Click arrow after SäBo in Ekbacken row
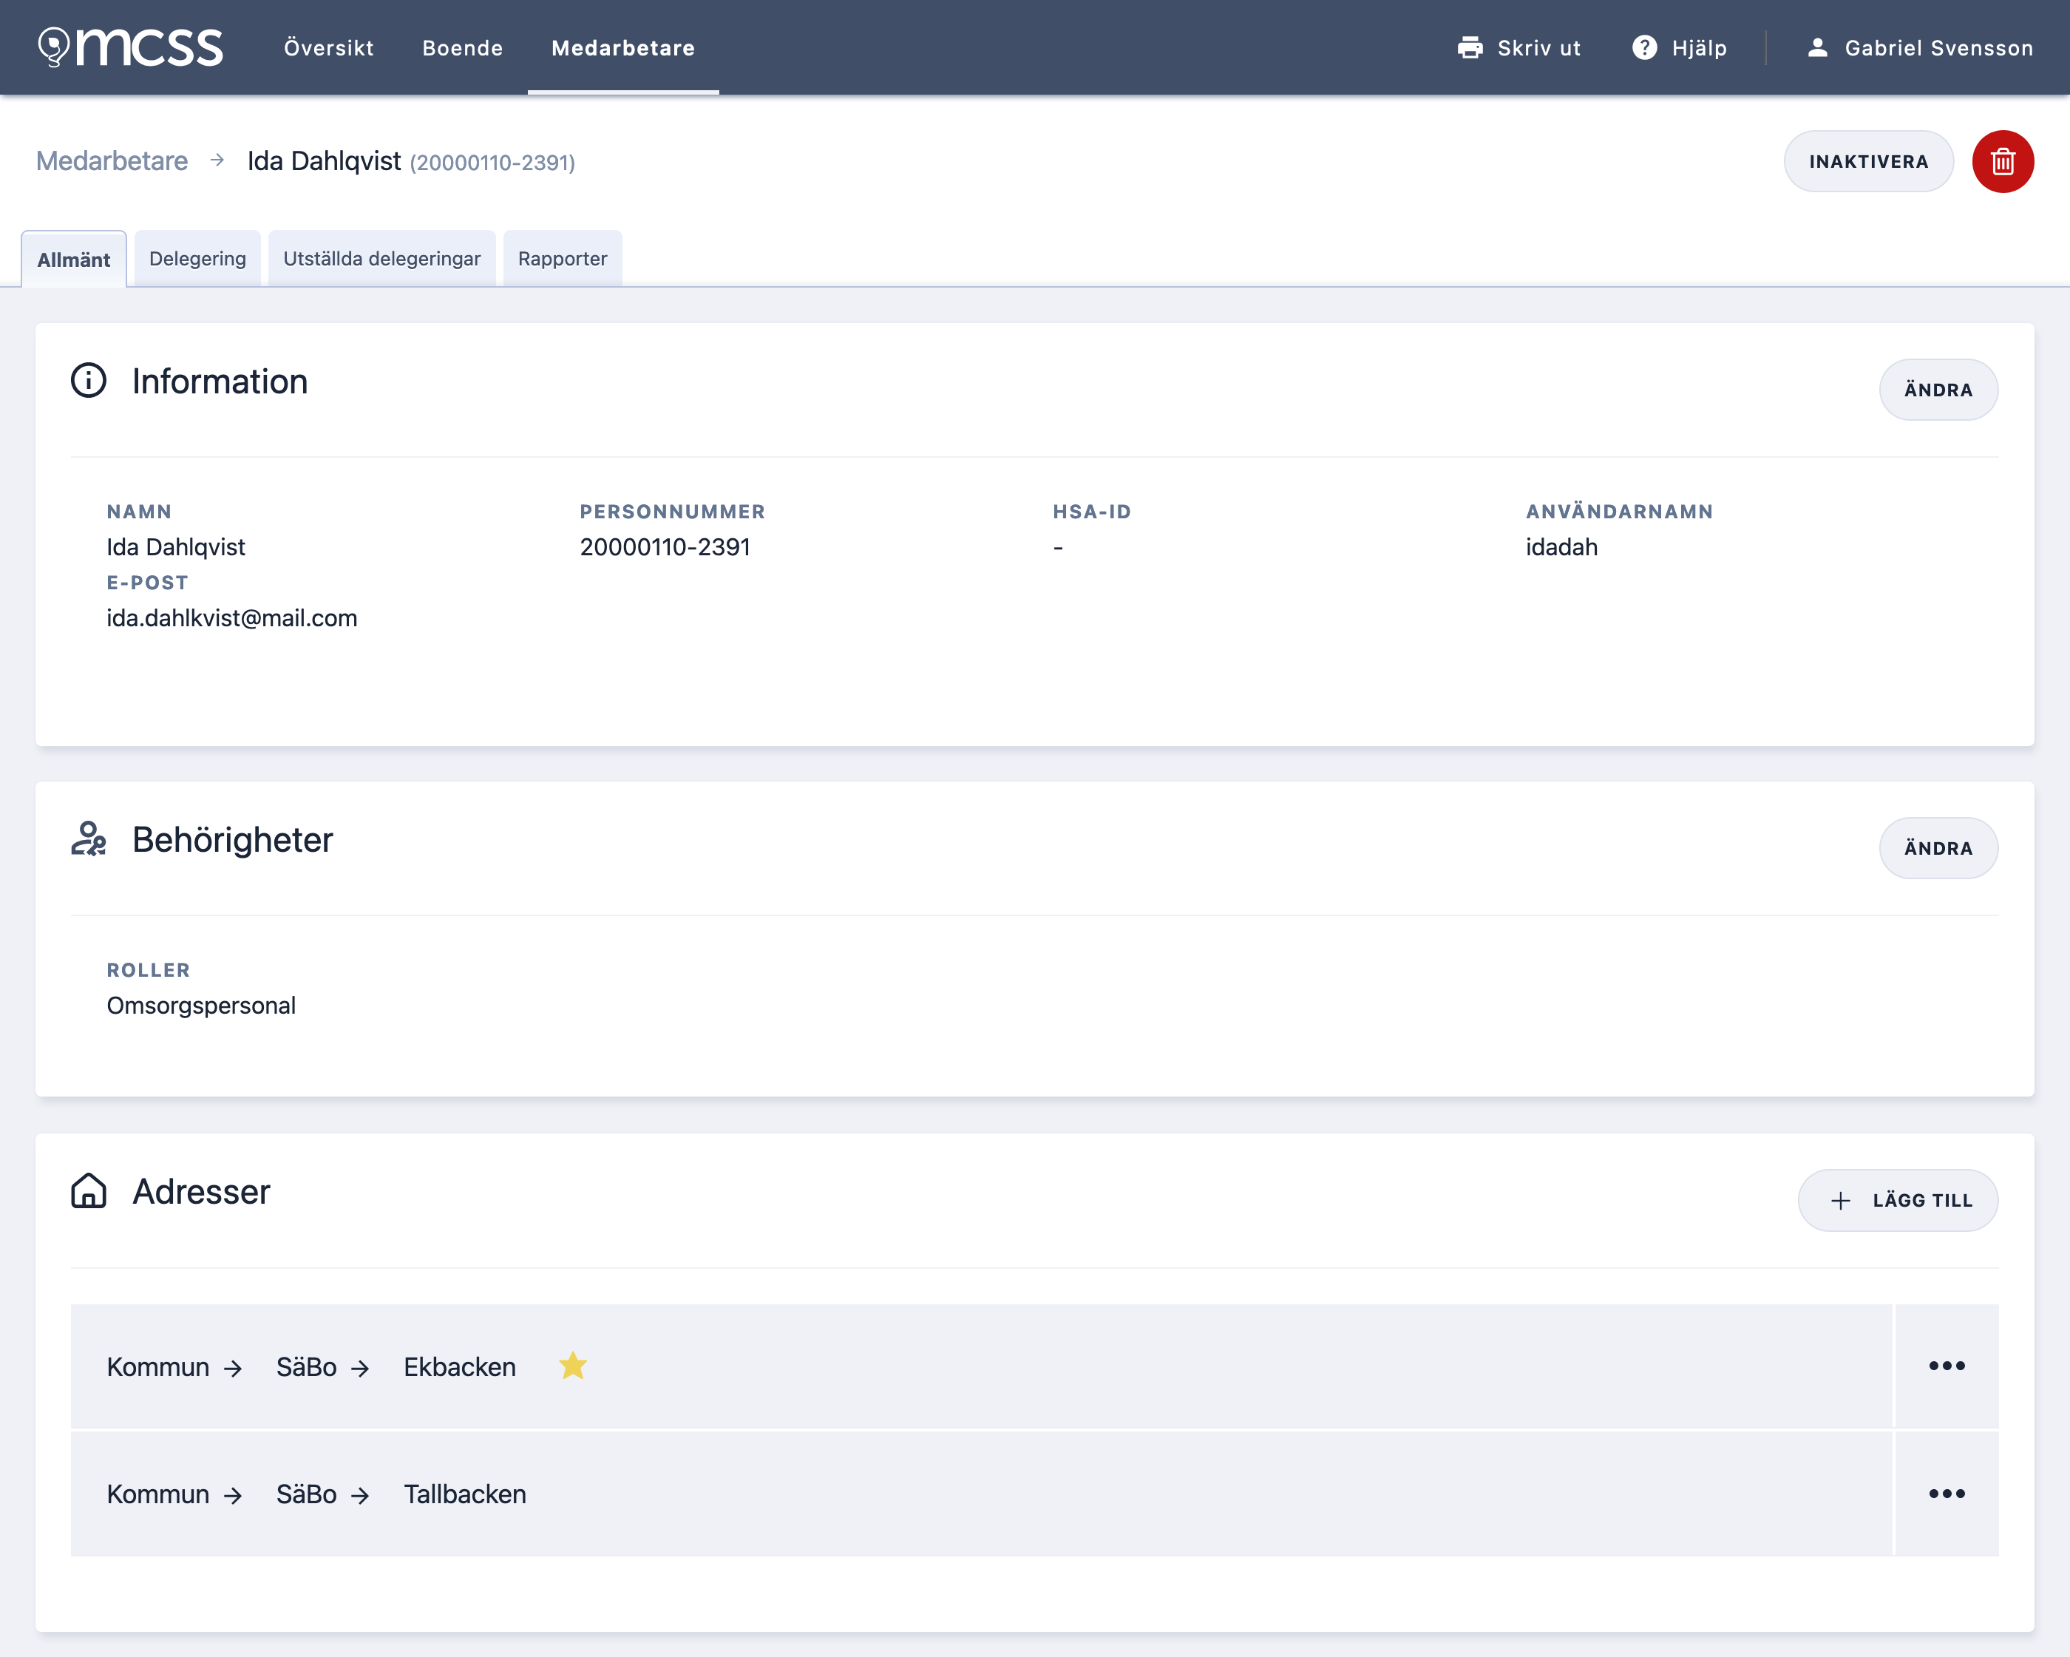Viewport: 2070px width, 1657px height. tap(360, 1368)
